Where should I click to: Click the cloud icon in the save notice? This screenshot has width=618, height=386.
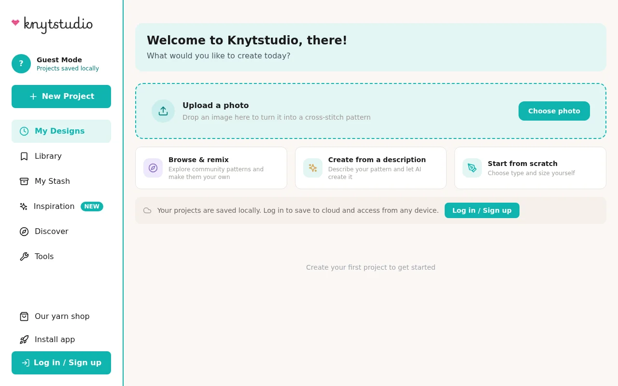pos(147,210)
